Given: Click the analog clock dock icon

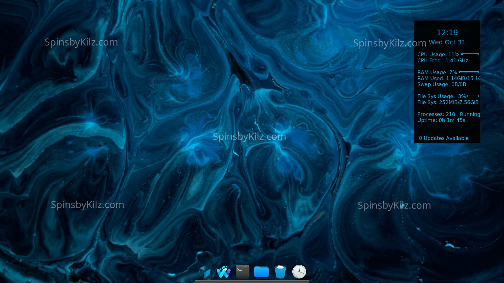Looking at the screenshot, I should click(x=299, y=272).
